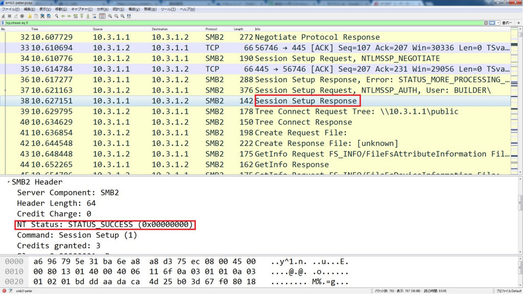Click the stop capture square icon
The image size is (523, 294).
[x=9, y=16]
